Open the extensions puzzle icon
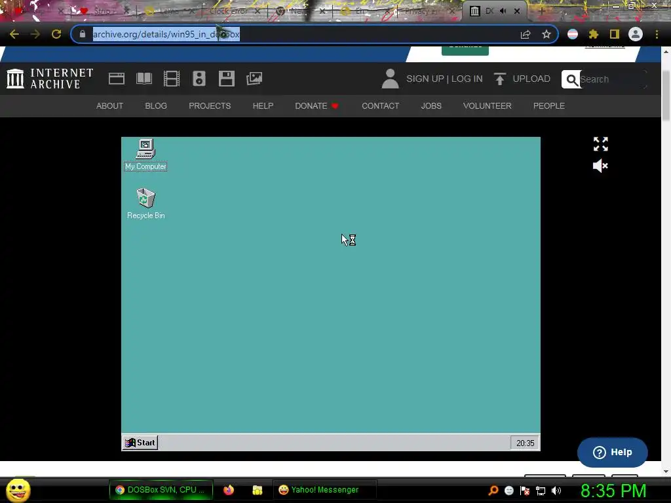Screen dimensions: 671x503 (594, 34)
